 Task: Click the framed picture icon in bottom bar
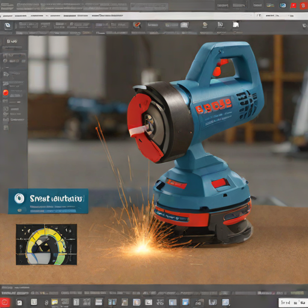[x=149, y=302]
